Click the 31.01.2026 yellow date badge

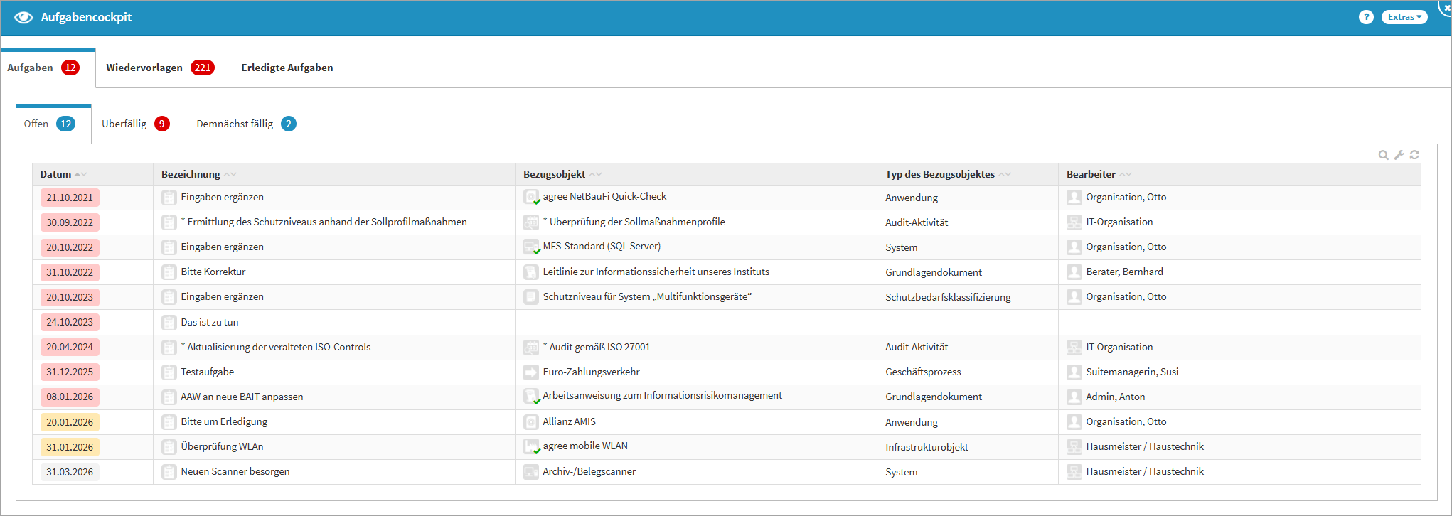tap(70, 447)
